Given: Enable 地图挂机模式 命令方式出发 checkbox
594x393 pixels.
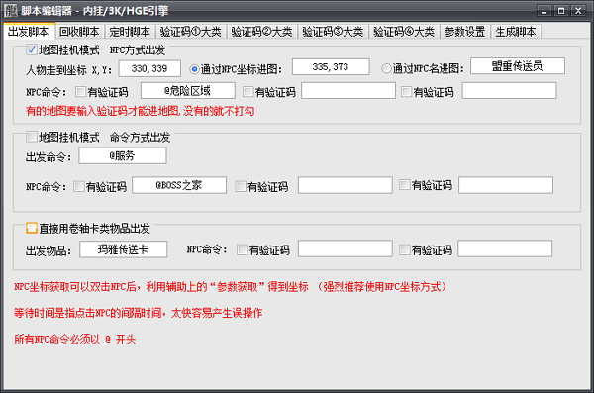Looking at the screenshot, I should [x=32, y=137].
